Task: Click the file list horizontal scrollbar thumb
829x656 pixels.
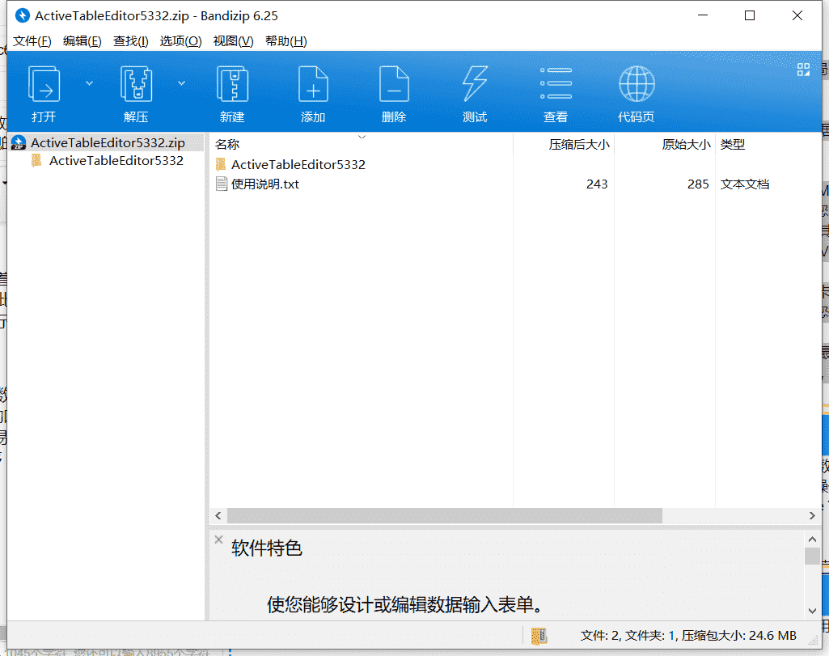Action: [x=444, y=515]
